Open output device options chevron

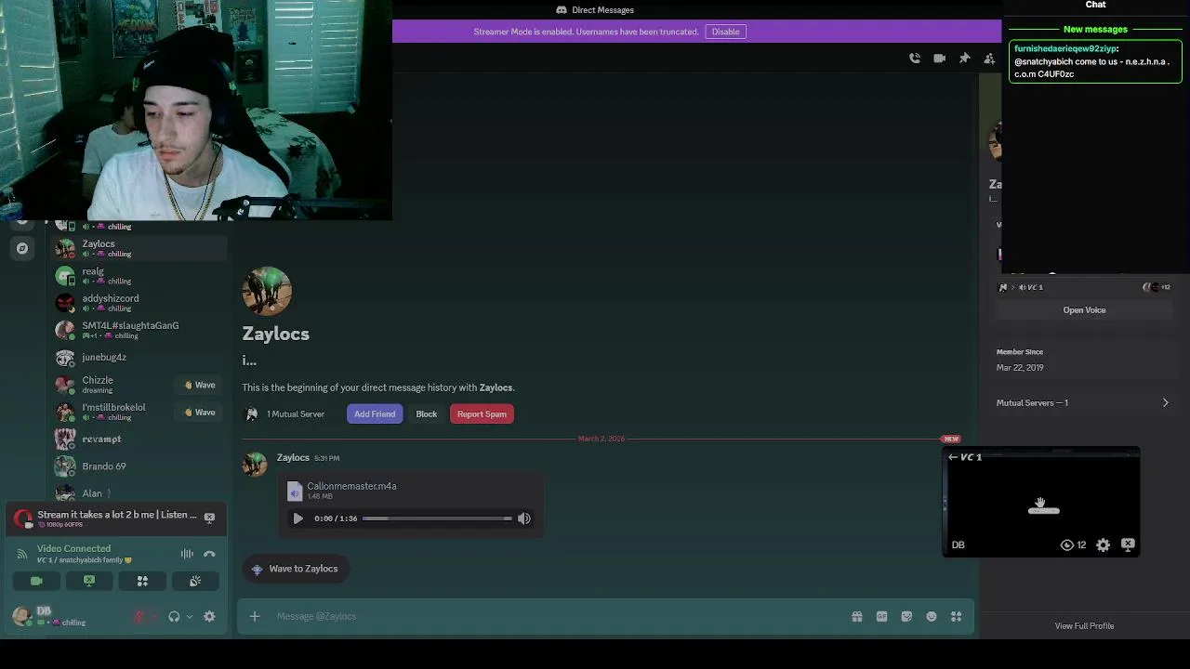coord(190,616)
